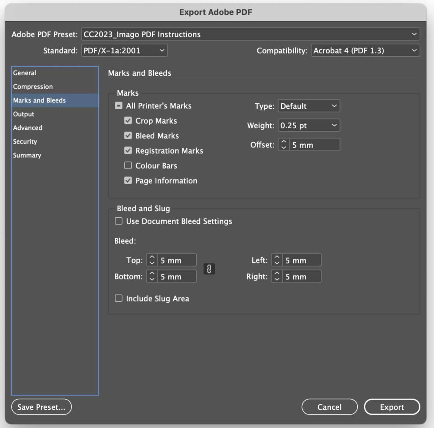Toggle the All Printer's Marks checkbox
This screenshot has height=428, width=434.
tap(119, 106)
